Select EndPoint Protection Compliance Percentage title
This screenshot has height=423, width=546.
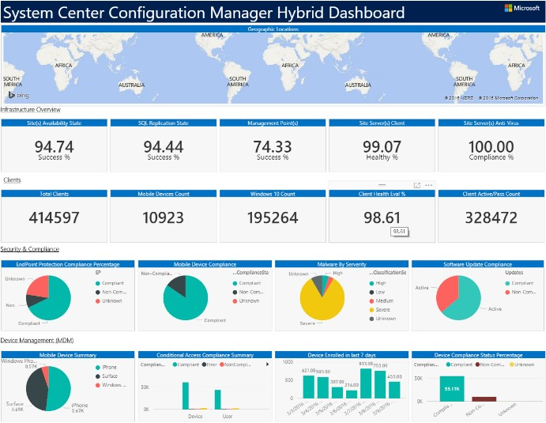(x=68, y=264)
